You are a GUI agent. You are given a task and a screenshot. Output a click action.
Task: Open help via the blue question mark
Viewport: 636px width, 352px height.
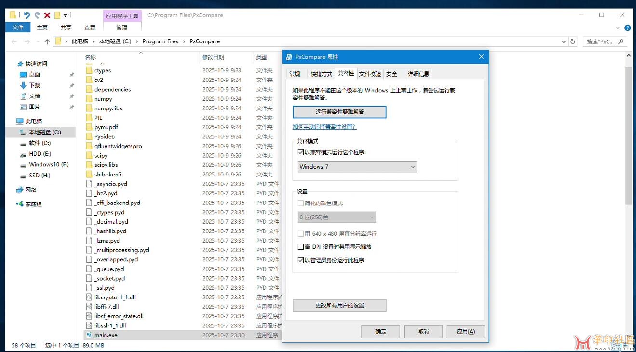[x=627, y=28]
